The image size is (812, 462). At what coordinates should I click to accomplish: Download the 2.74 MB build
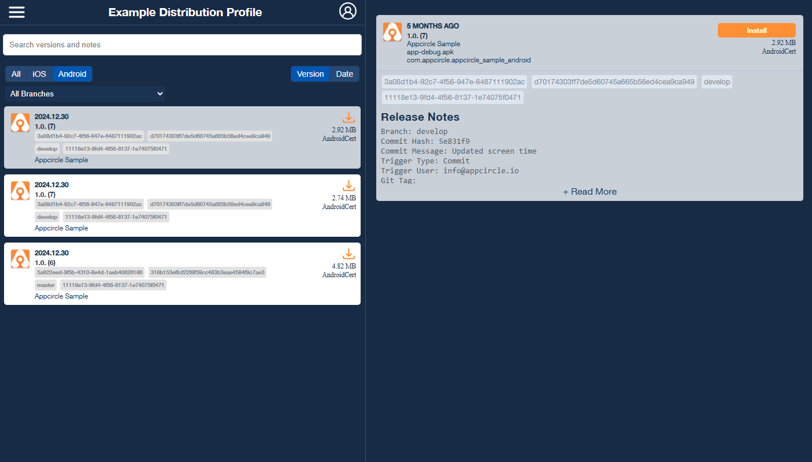348,186
